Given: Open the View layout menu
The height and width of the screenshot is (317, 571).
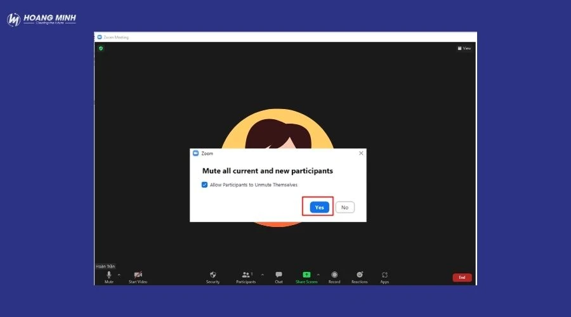Looking at the screenshot, I should coord(464,48).
